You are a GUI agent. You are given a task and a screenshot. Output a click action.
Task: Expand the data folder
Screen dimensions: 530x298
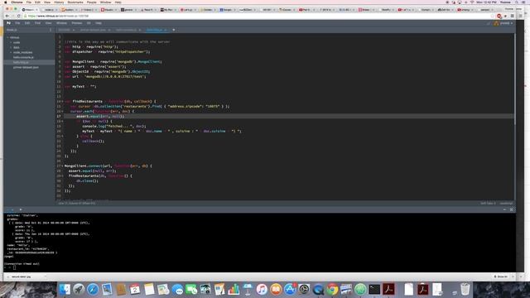point(11,47)
